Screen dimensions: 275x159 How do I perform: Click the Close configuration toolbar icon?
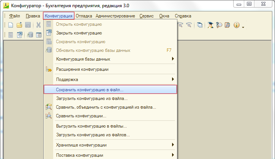coord(20,35)
